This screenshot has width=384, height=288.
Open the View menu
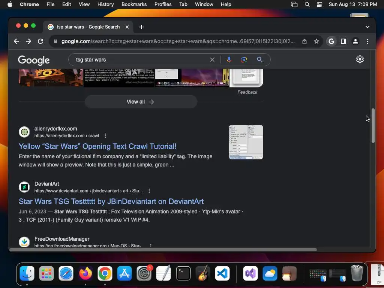pos(84,4)
